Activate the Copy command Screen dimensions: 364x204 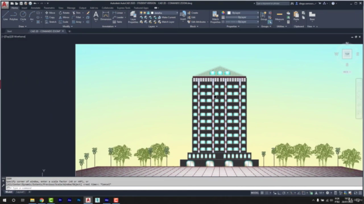coord(50,18)
